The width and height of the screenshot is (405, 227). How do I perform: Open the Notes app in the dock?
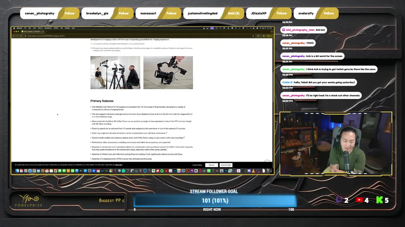[x=51, y=171]
